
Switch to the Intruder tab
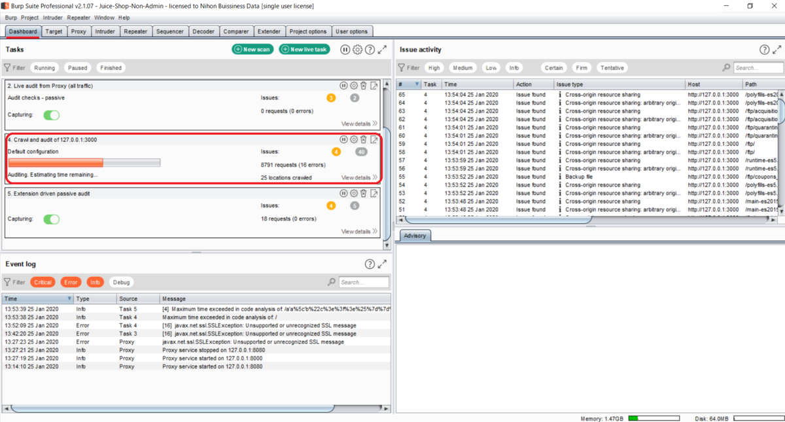(x=105, y=31)
